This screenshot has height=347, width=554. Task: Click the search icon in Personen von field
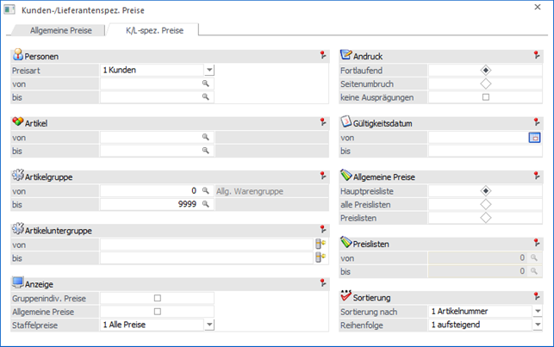(206, 84)
